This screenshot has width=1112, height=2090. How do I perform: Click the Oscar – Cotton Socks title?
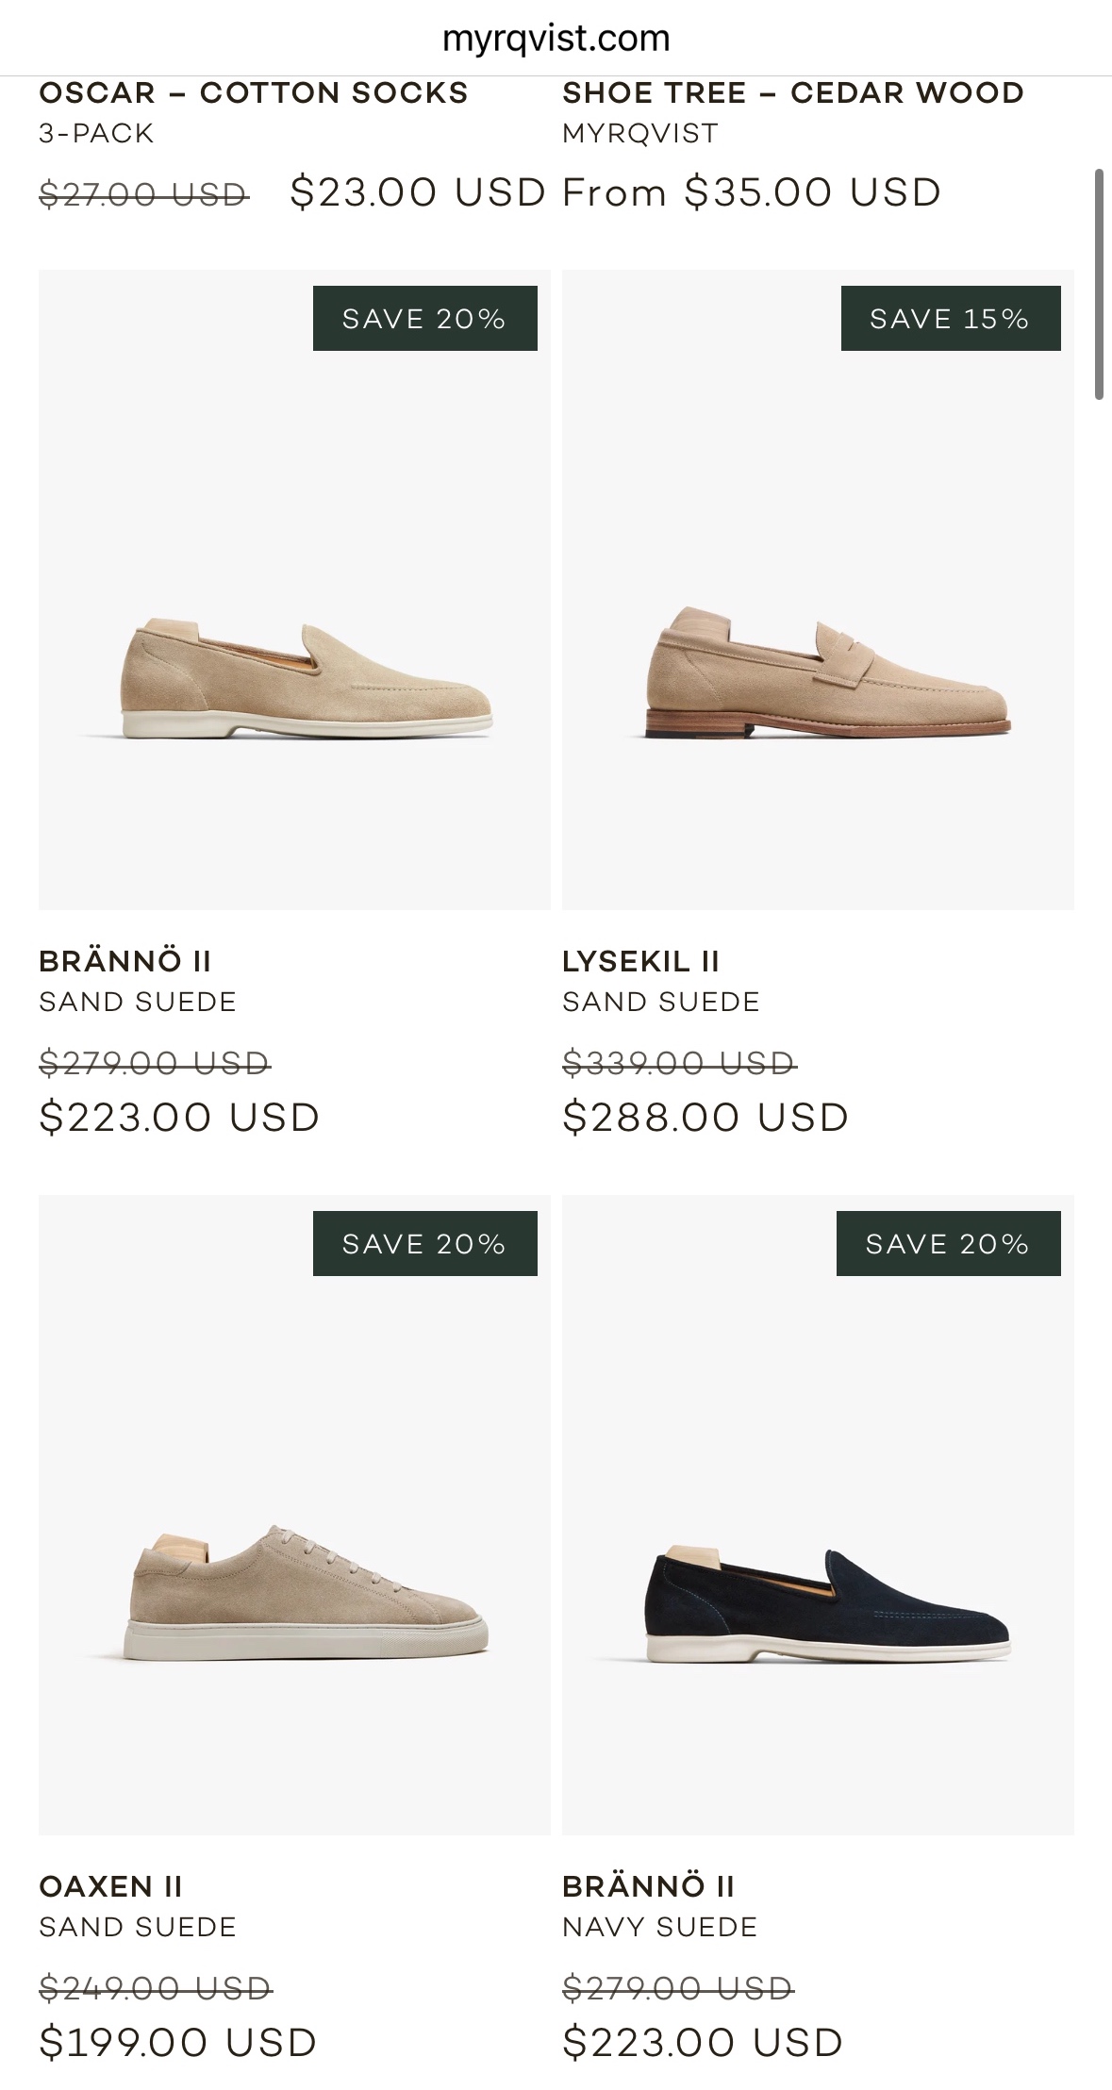253,93
